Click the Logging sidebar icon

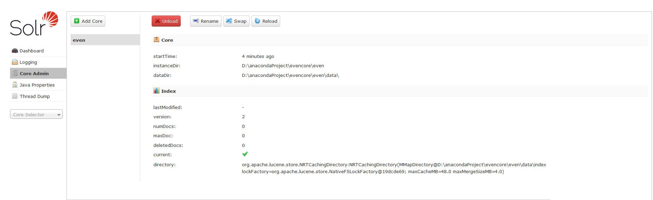(15, 62)
